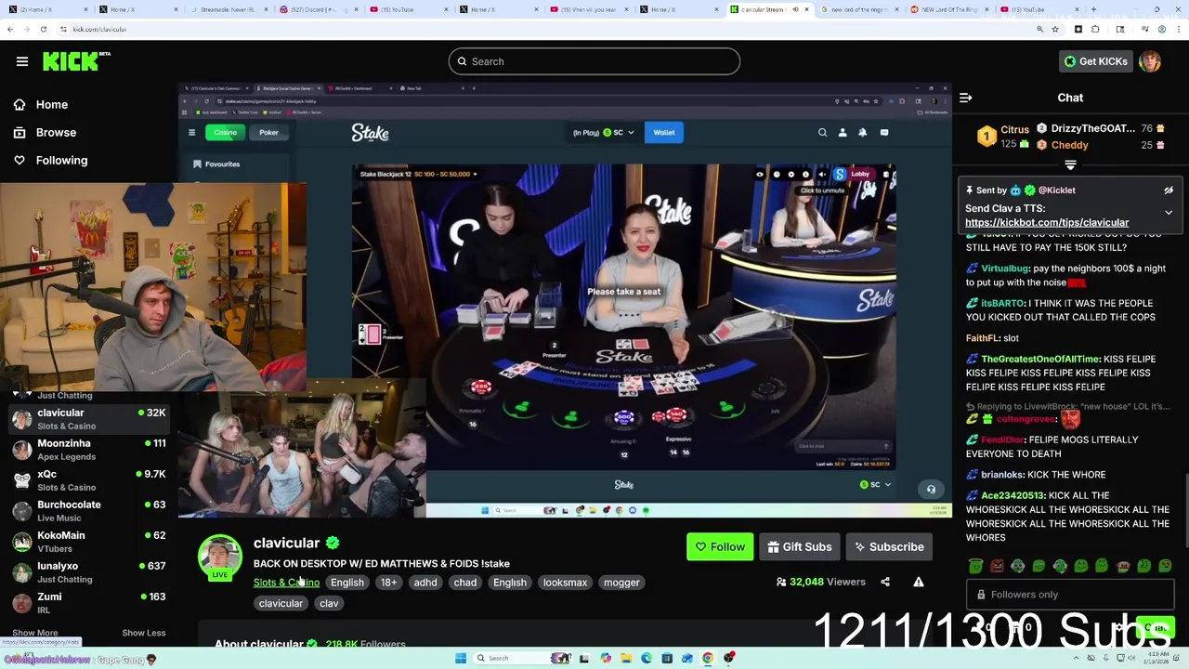Click Citrus top gifter entry

(1004, 137)
